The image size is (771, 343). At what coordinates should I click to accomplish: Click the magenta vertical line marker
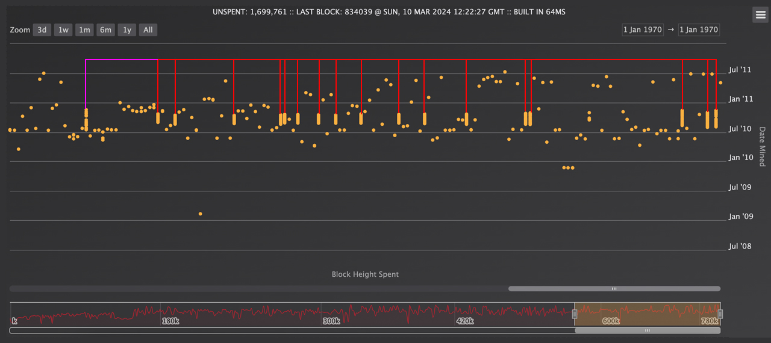[x=86, y=84]
